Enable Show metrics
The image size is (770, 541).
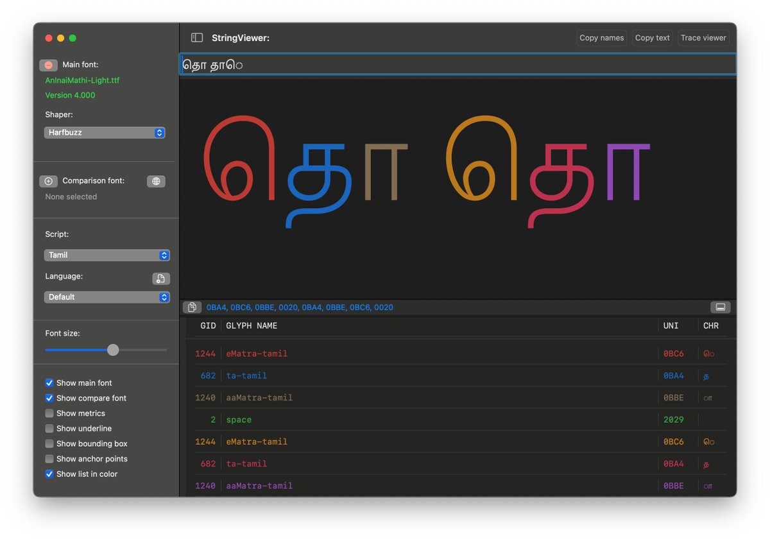pos(49,413)
